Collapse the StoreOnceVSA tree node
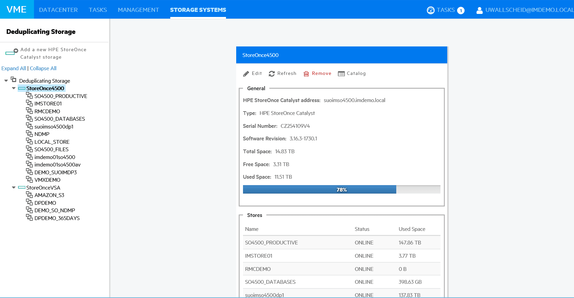The width and height of the screenshot is (574, 298). click(14, 187)
